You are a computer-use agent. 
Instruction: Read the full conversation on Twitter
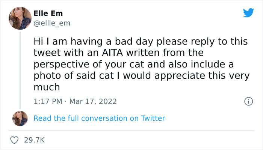click(99, 118)
